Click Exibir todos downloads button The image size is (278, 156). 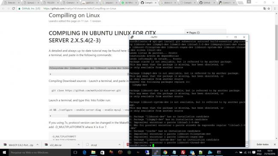(263, 144)
